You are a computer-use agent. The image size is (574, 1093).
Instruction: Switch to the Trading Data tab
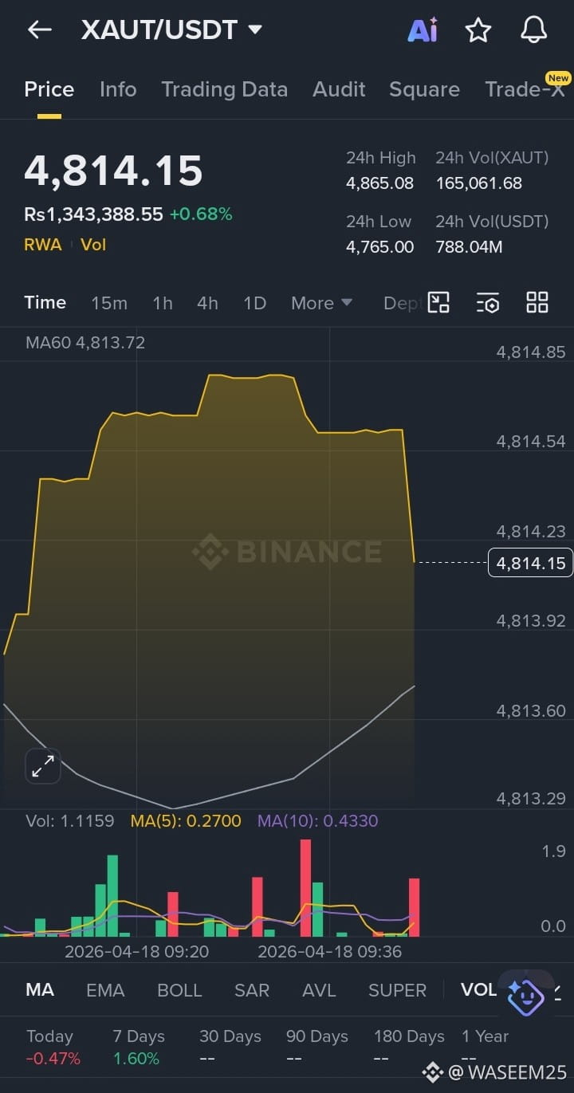point(225,89)
